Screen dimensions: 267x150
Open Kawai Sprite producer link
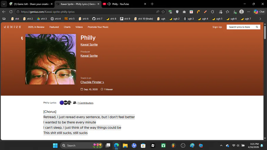click(x=89, y=56)
